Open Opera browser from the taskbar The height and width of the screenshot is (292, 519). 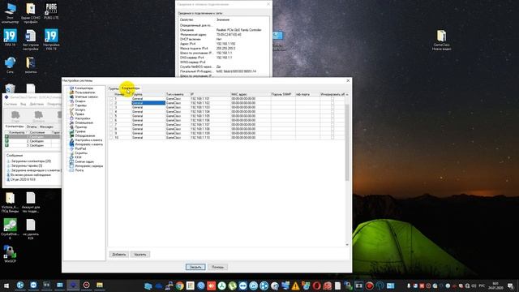tap(316, 286)
